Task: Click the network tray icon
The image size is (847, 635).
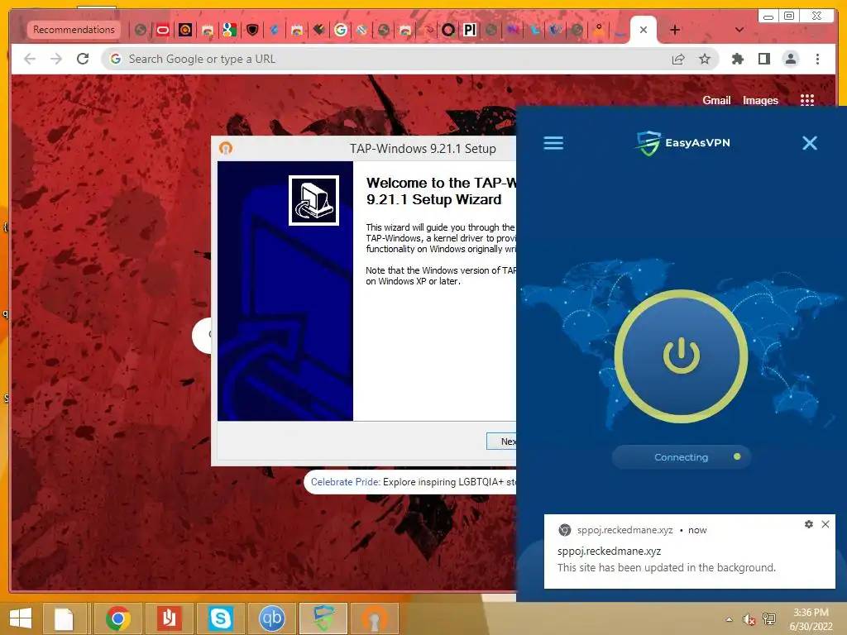Action: pos(768,619)
